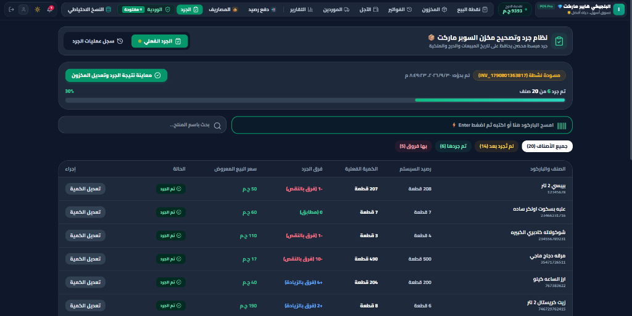Switch to سجل عمليات الجرد tab
The height and width of the screenshot is (316, 632).
98,41
